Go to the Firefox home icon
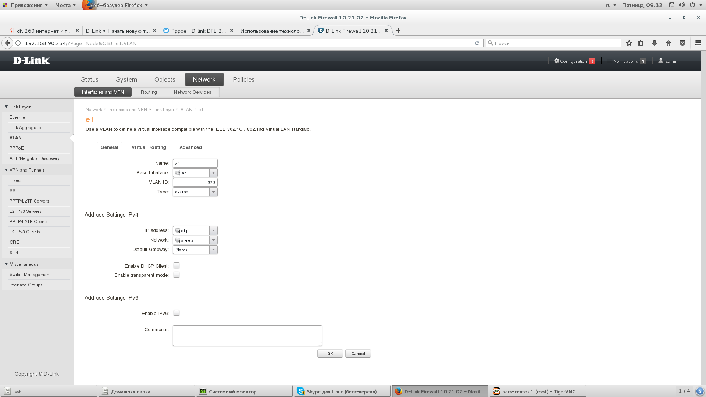The image size is (706, 397). [668, 43]
